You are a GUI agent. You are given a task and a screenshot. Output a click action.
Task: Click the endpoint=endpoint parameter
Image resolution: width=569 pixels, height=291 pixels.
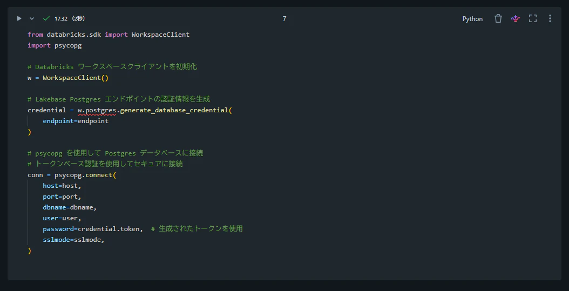(76, 121)
